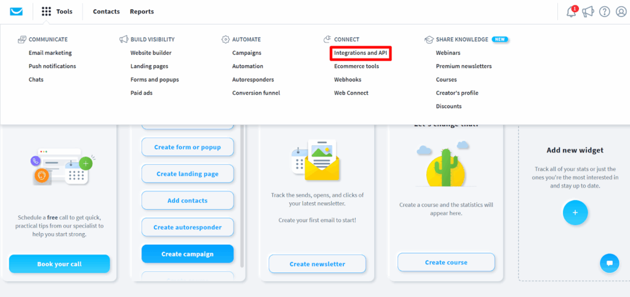This screenshot has width=630, height=297.
Task: Click the quick actions list scrollbar
Action: point(242,196)
